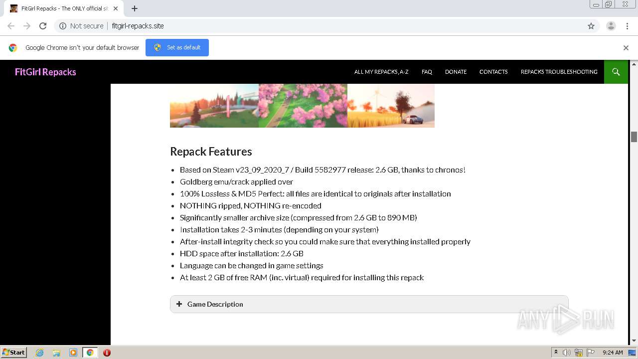Open ALL MY REPACKS, A-Z menu

tap(381, 72)
